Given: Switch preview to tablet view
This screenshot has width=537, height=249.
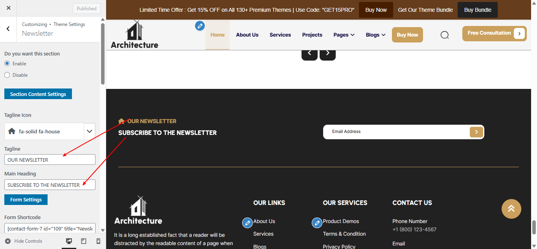Looking at the screenshot, I should click(83, 241).
